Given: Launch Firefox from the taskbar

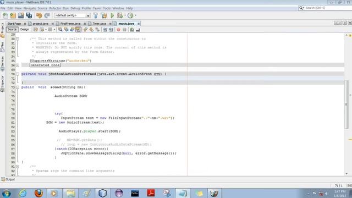Looking at the screenshot, I should [x=38, y=193].
